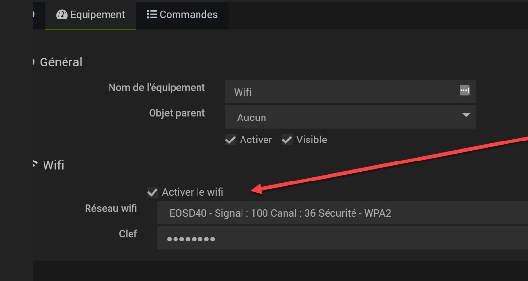The width and height of the screenshot is (528, 281).
Task: Click the Wifi section heading
Action: 53,165
